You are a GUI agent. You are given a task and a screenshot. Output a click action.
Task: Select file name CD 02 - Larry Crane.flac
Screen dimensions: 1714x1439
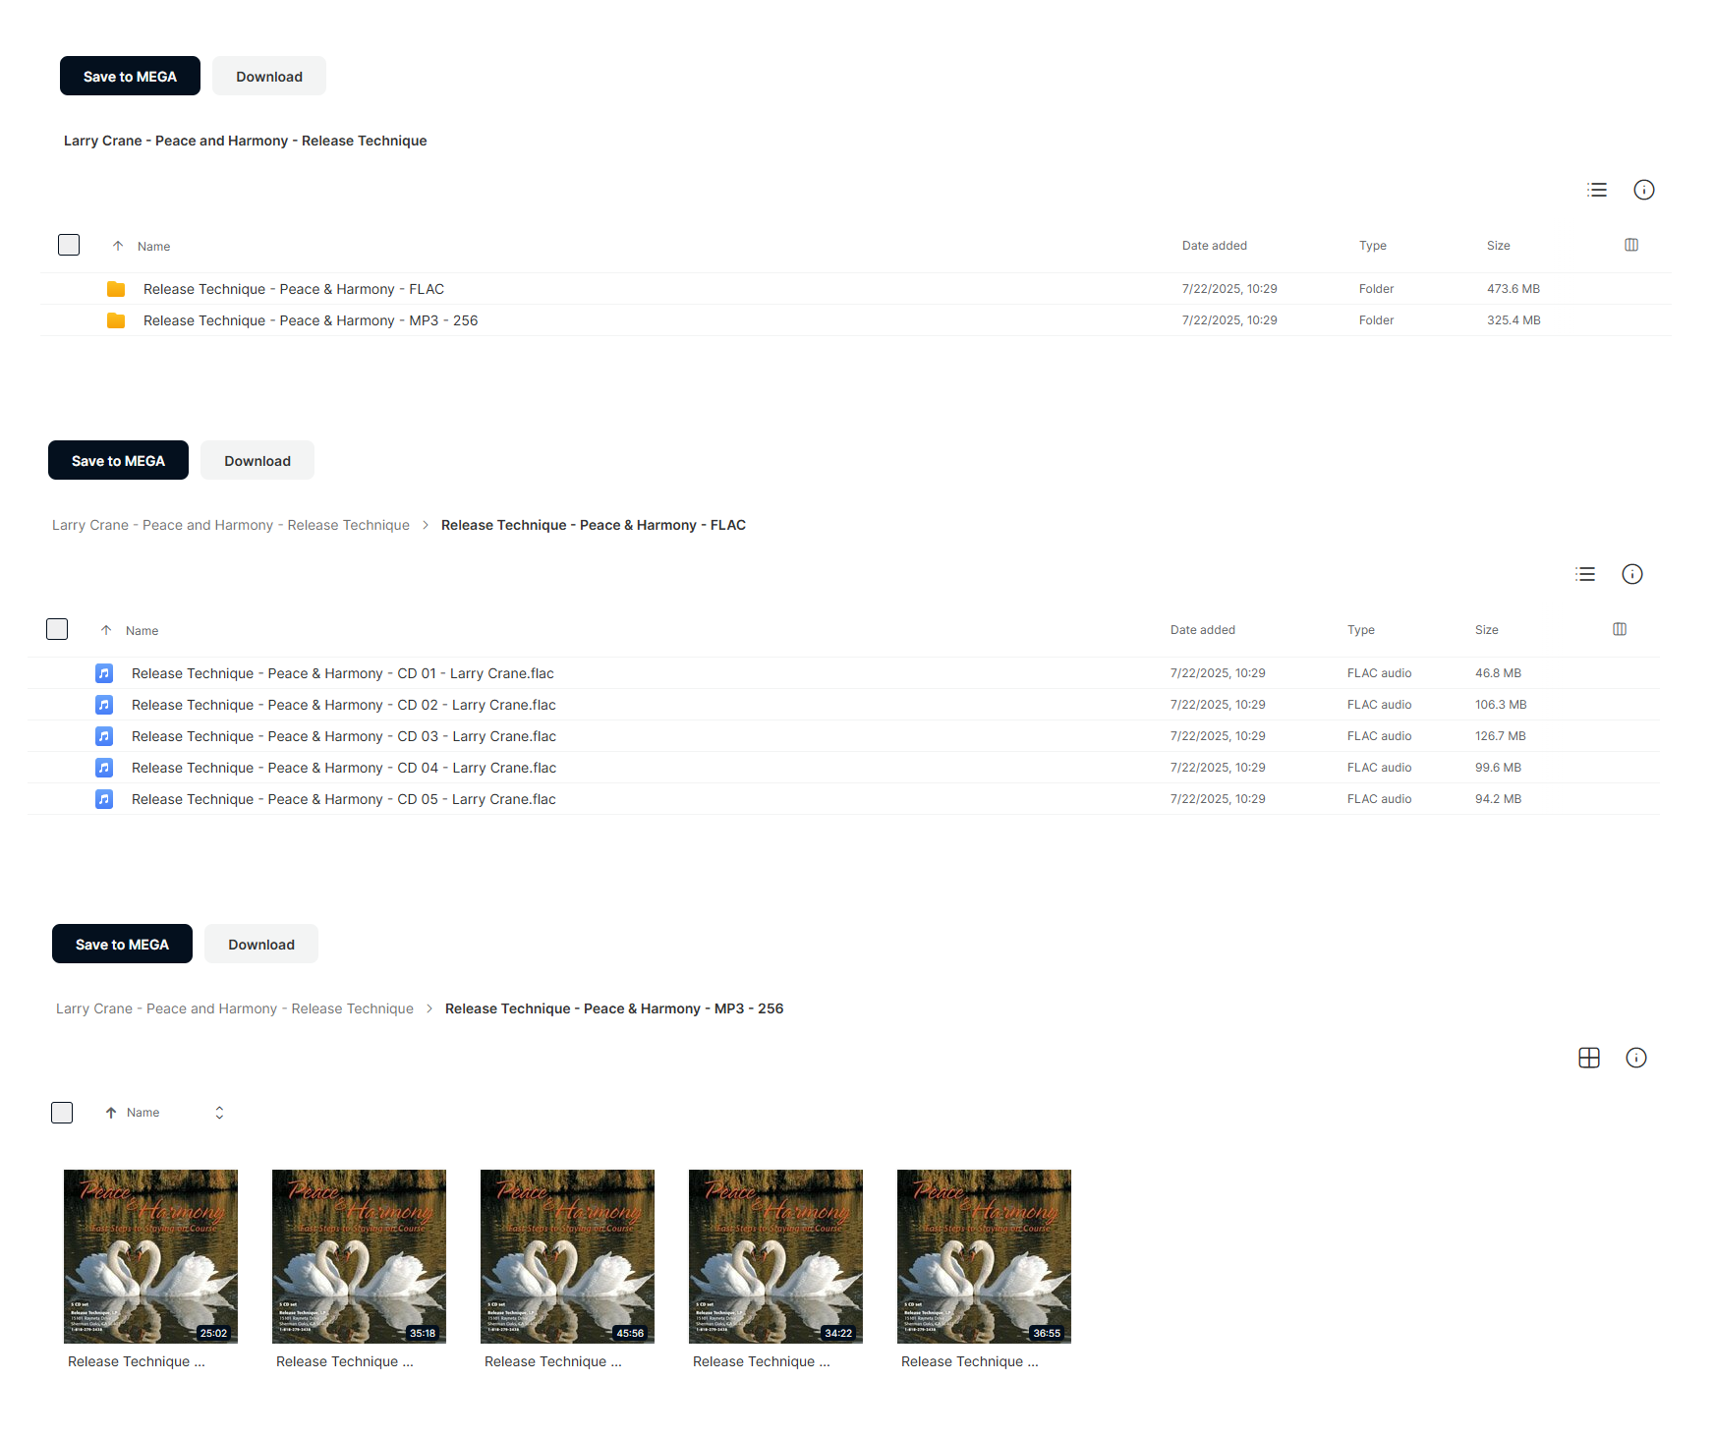click(344, 705)
